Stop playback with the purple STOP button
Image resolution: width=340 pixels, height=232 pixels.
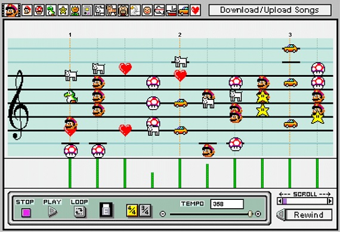[26, 213]
